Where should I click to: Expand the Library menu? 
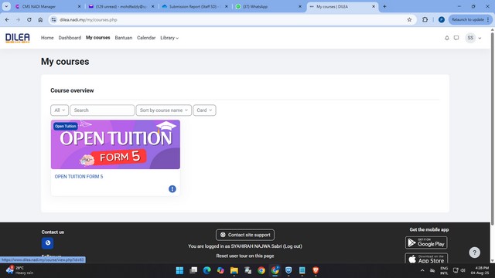coord(169,38)
